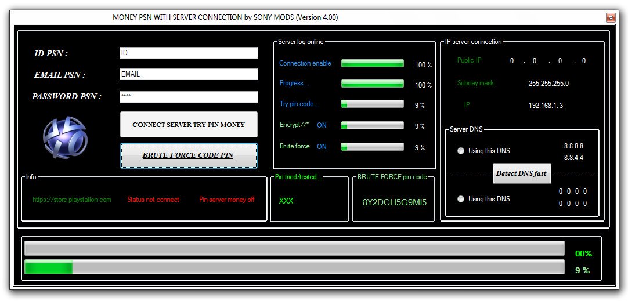This screenshot has height=301, width=628.
Task: Click the empty 00% bottom progress bar
Action: (294, 248)
